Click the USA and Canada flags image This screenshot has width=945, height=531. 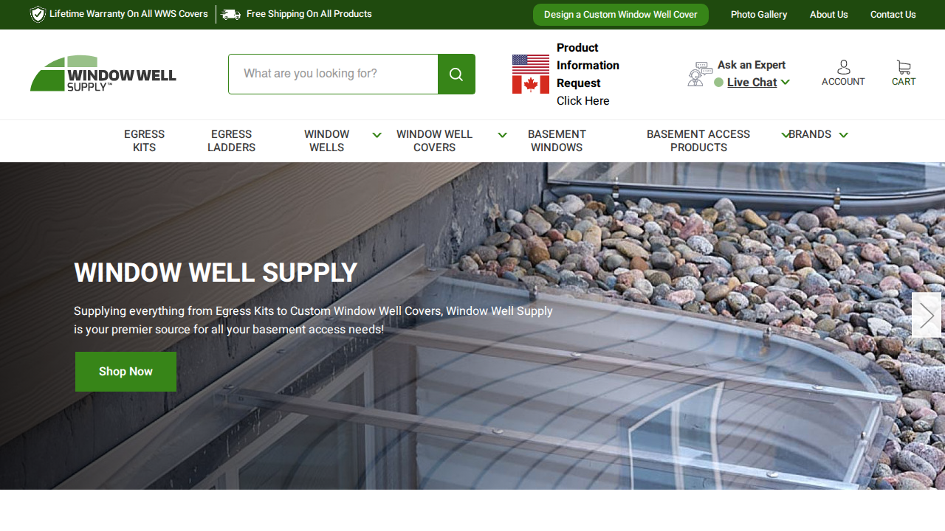click(531, 74)
